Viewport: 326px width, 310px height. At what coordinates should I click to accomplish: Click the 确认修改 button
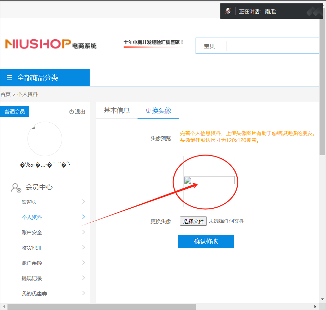206,241
